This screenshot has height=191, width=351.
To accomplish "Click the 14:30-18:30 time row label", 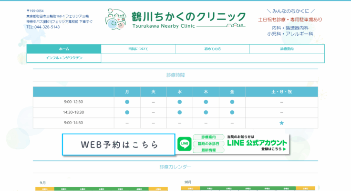I will [73, 112].
